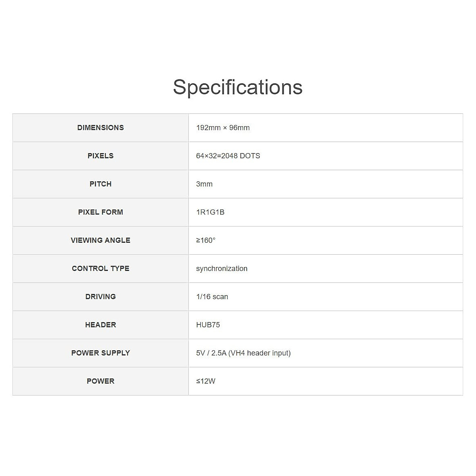Select the CONTROL TYPE label

pos(100,269)
